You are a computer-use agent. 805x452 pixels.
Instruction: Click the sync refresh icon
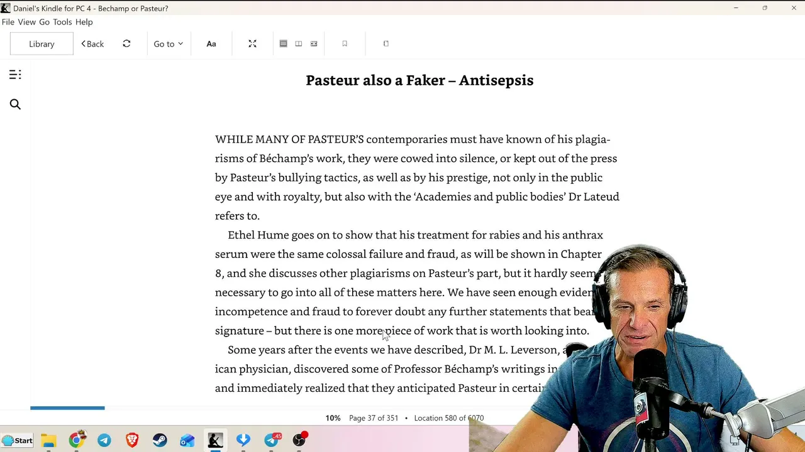pyautogui.click(x=126, y=43)
